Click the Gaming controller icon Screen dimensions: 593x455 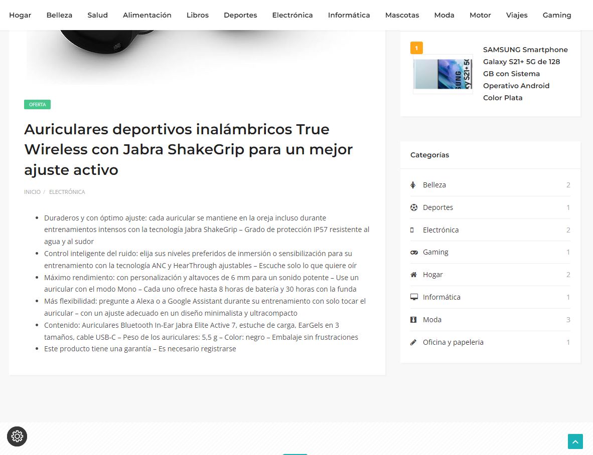point(414,252)
